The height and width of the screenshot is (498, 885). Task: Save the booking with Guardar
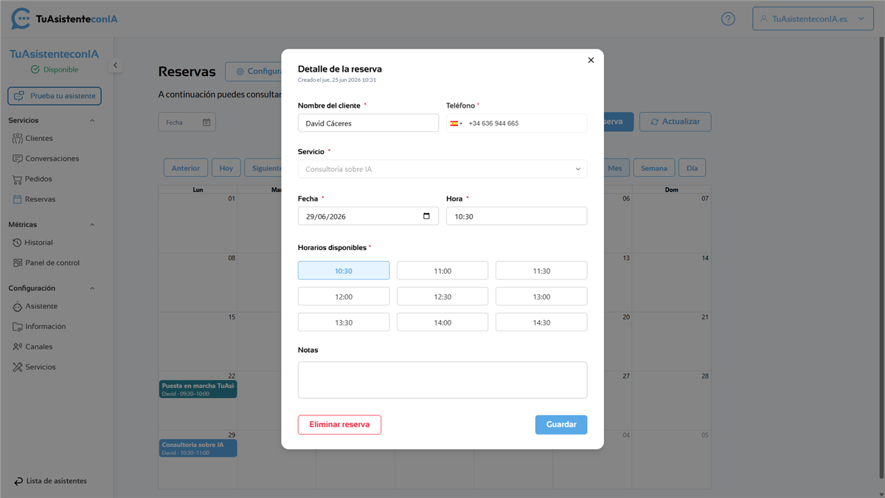pyautogui.click(x=561, y=425)
